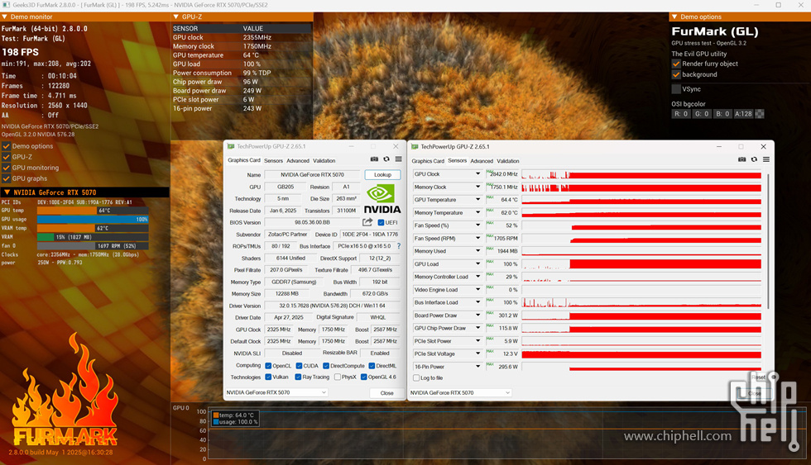Click the OSI bgcolor checkered swatch
This screenshot has width=811, height=465.
(x=760, y=114)
